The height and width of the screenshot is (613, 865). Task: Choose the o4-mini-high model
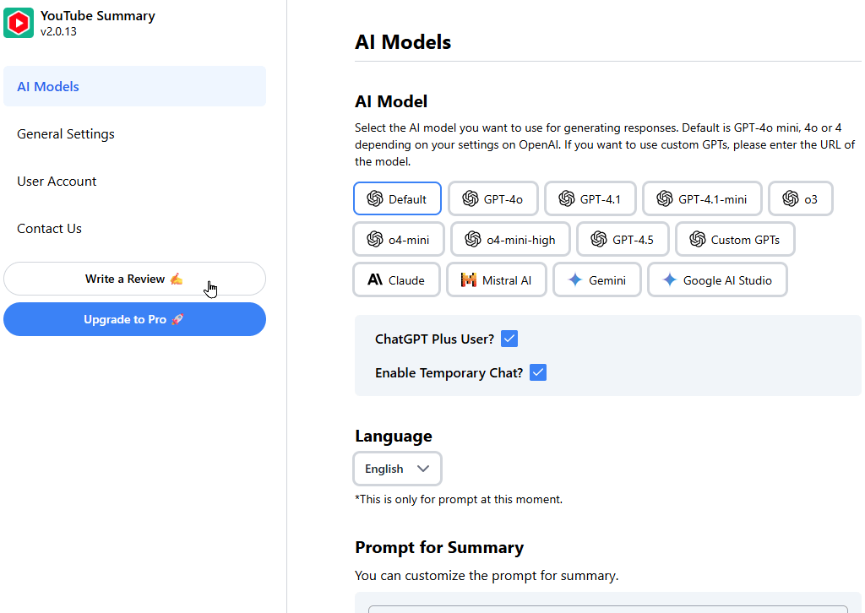(510, 239)
